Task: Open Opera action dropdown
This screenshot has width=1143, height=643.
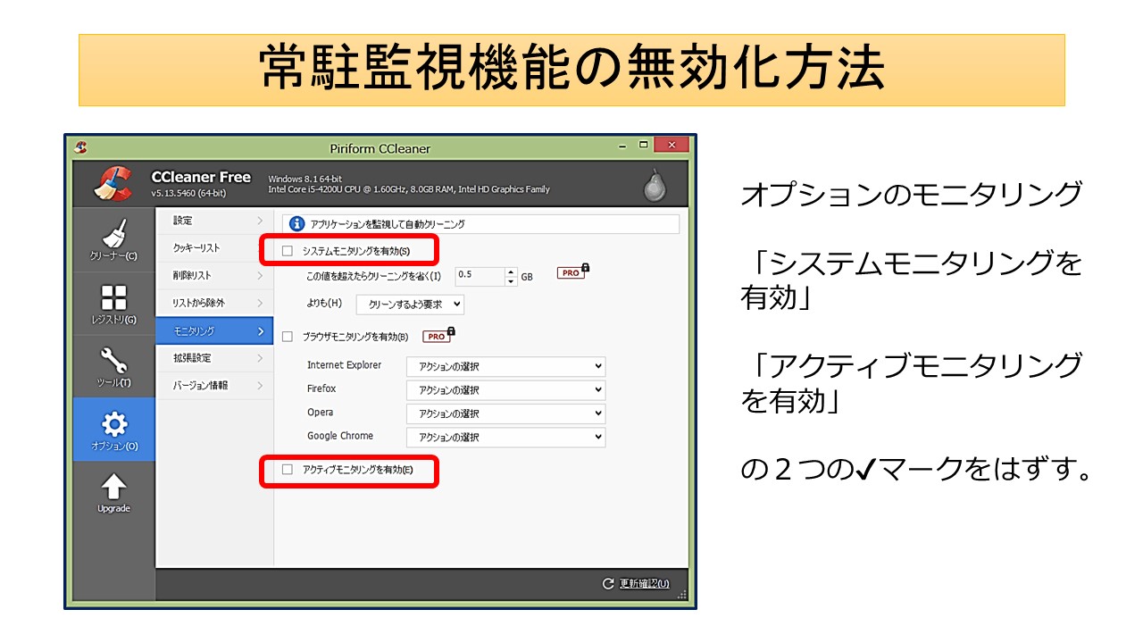Action: [x=505, y=413]
